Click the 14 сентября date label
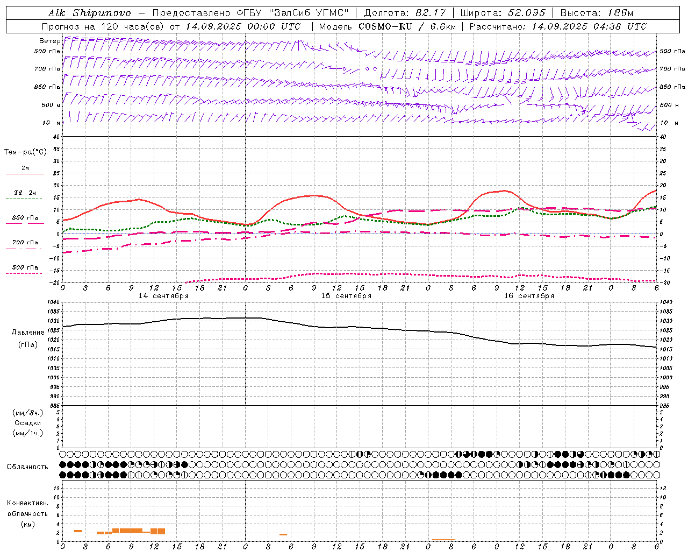Screen dimensions: 688x551 coord(163,296)
